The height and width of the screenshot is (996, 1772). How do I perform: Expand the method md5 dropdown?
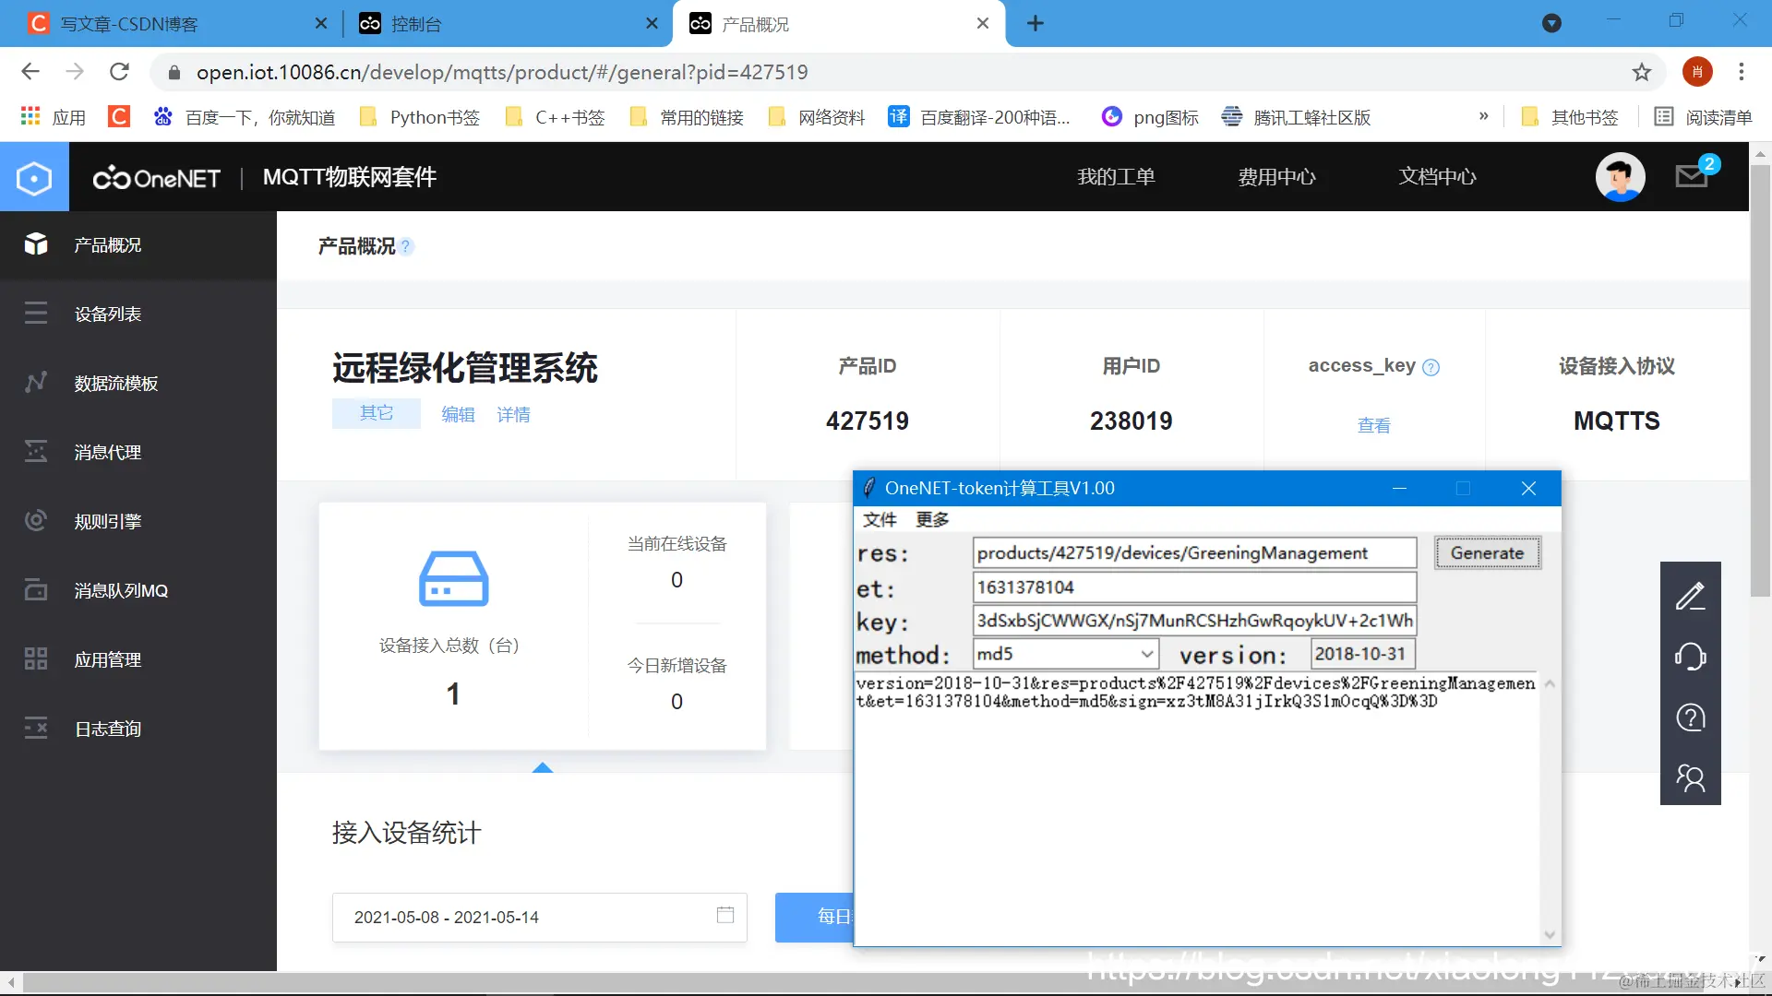1146,654
